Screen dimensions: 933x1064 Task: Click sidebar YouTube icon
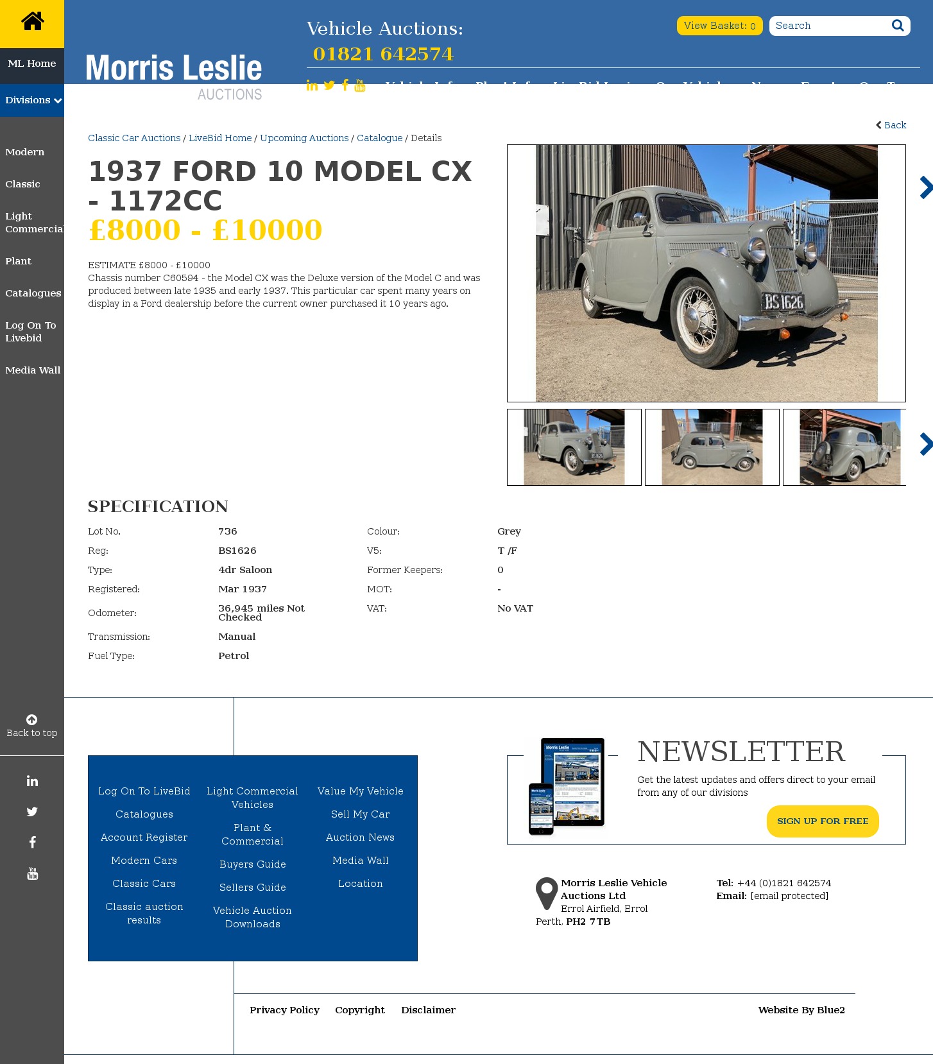[32, 873]
